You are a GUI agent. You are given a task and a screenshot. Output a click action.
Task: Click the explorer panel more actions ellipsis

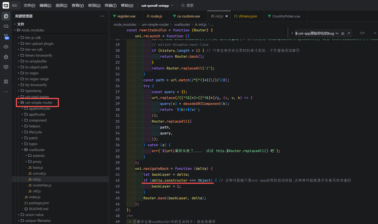point(102,16)
